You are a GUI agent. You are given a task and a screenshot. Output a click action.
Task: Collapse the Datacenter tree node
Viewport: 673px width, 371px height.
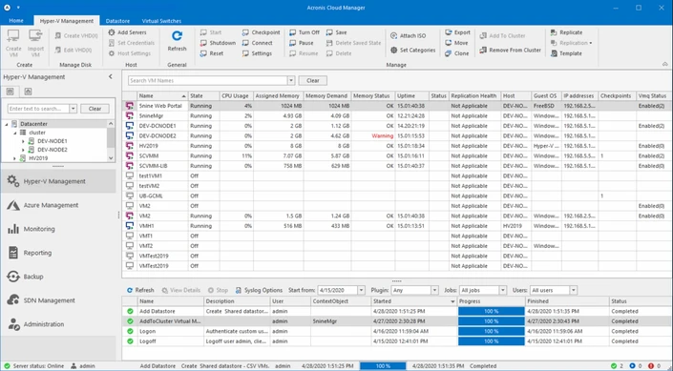tap(7, 124)
